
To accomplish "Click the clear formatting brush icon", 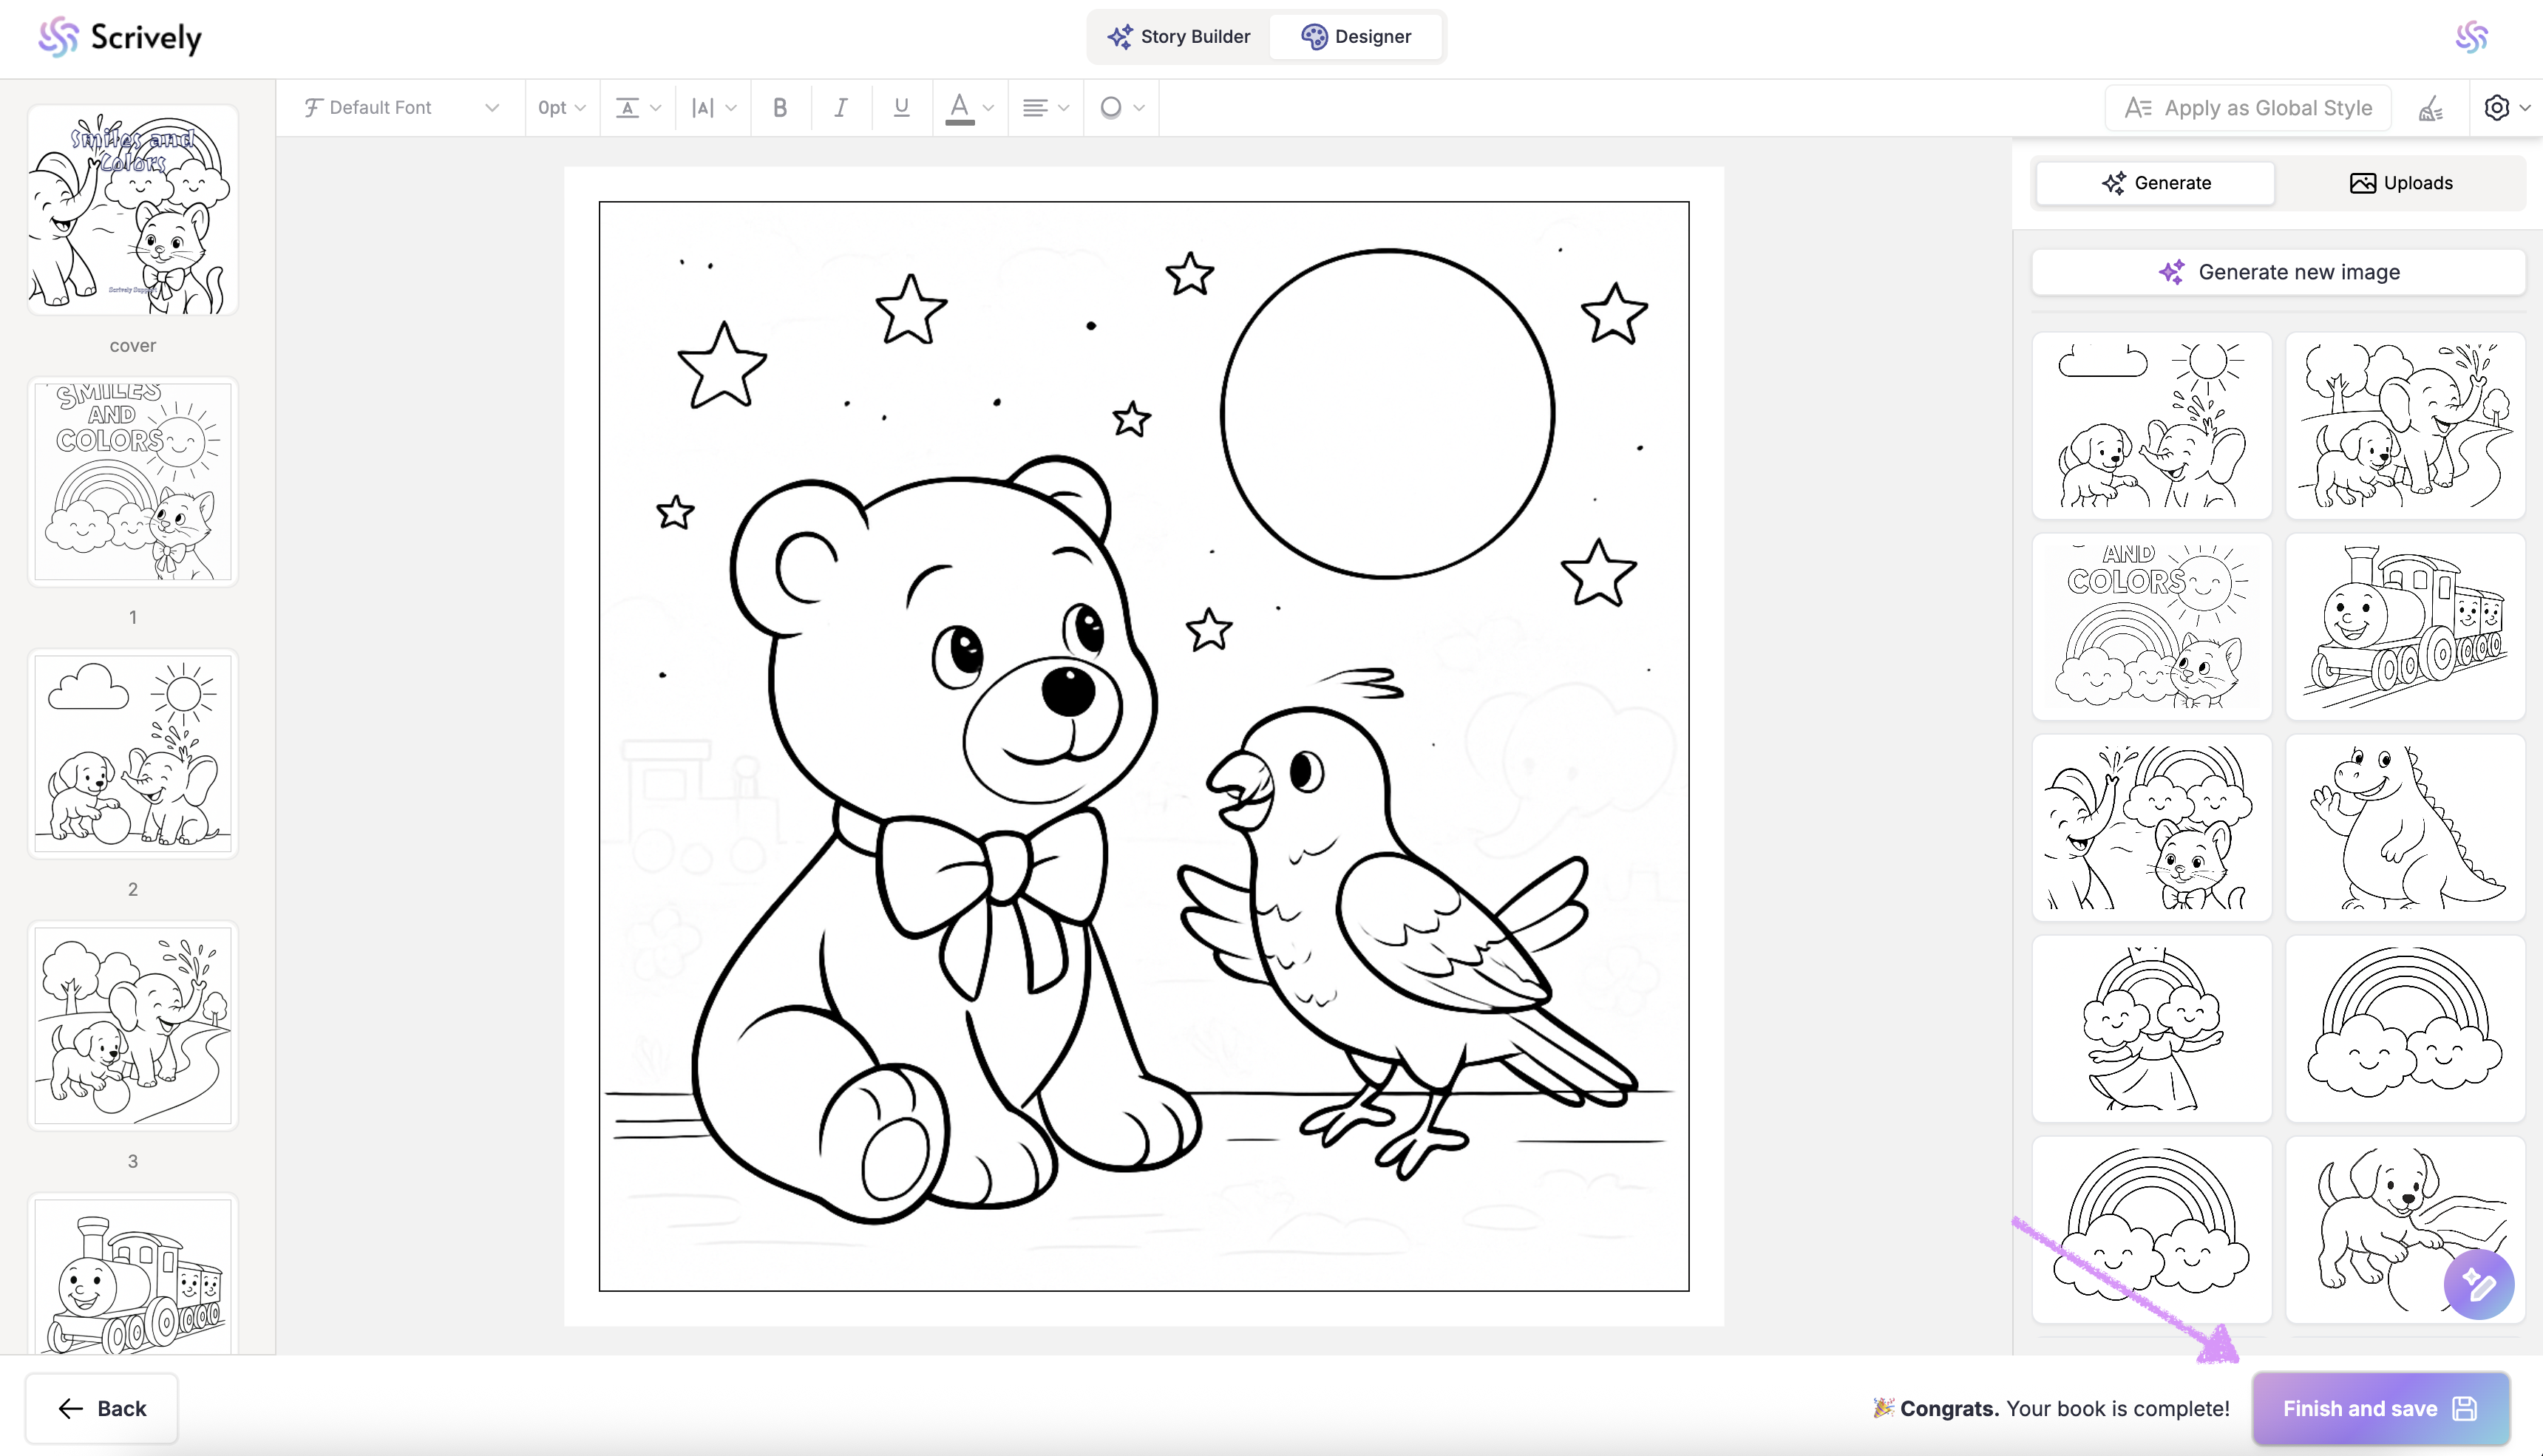I will (2431, 108).
